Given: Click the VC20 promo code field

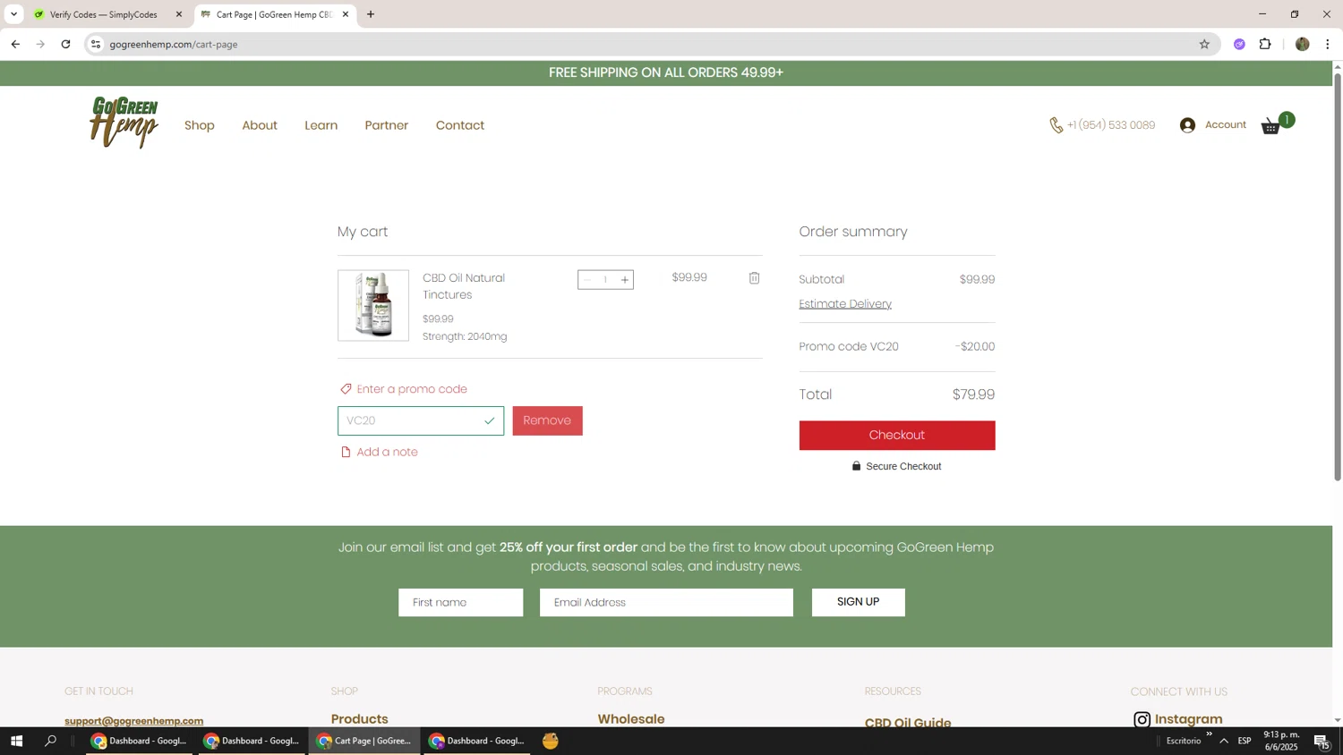Looking at the screenshot, I should 421,420.
